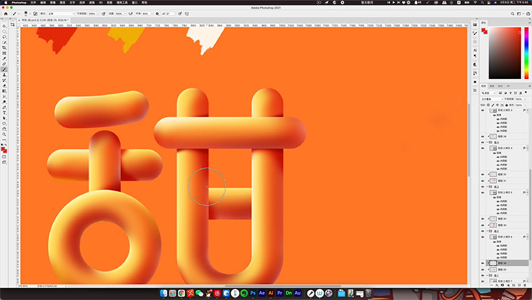The width and height of the screenshot is (532, 300).
Task: Add a layer style with fx button
Action: [497, 285]
